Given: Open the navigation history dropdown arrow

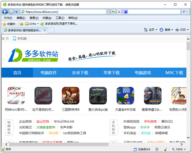Looking at the screenshot, I should click(16, 12).
